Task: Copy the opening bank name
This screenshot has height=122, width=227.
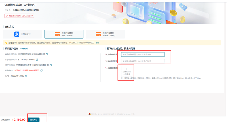Action: pos(51,65)
